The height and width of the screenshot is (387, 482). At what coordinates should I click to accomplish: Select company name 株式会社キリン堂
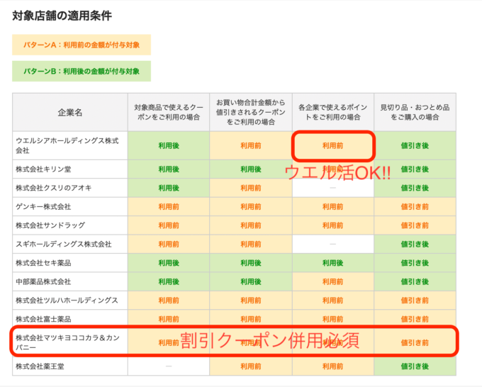[43, 169]
